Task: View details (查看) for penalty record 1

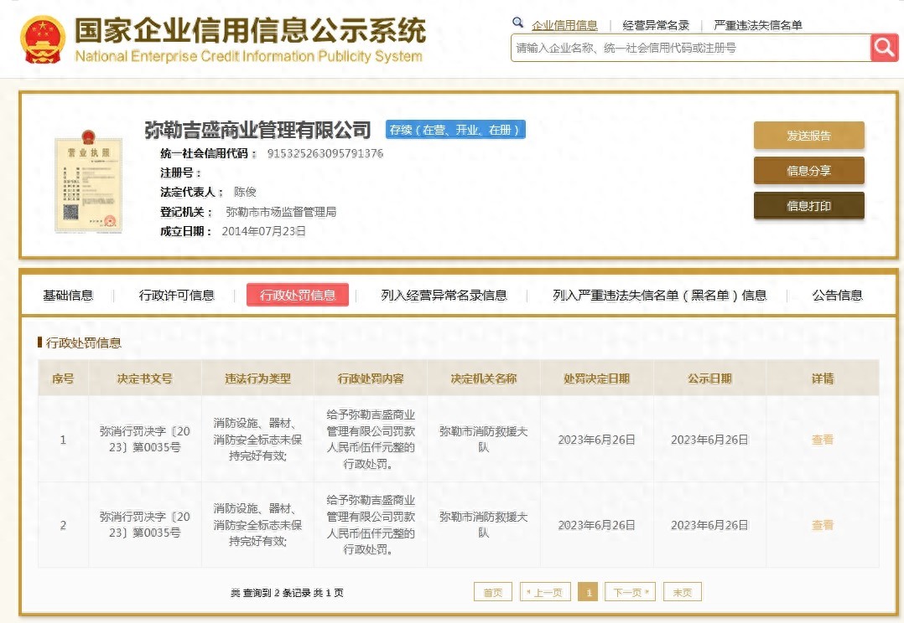Action: click(x=822, y=440)
